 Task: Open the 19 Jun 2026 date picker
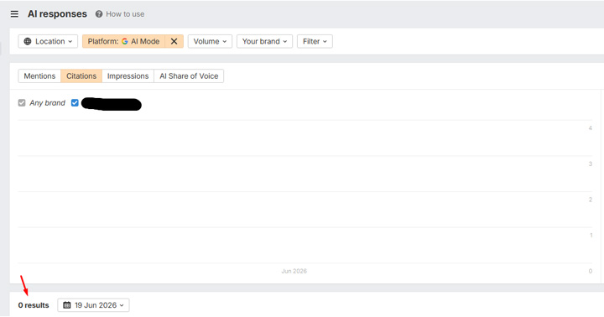click(x=94, y=305)
